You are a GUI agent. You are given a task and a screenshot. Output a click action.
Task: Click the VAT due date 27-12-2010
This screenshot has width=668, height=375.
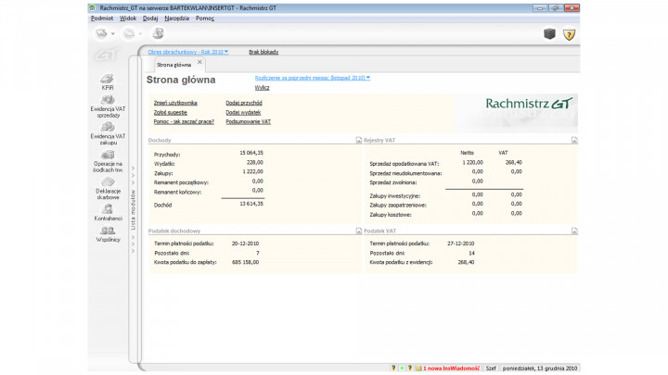pyautogui.click(x=461, y=244)
